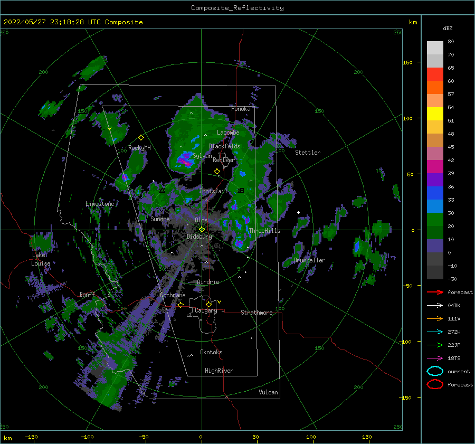The height and width of the screenshot is (444, 475).
Task: Click the Ponoka city label
Action: (x=241, y=109)
